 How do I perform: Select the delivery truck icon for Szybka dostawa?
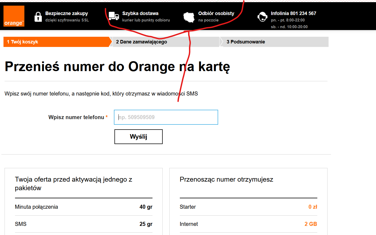click(114, 16)
